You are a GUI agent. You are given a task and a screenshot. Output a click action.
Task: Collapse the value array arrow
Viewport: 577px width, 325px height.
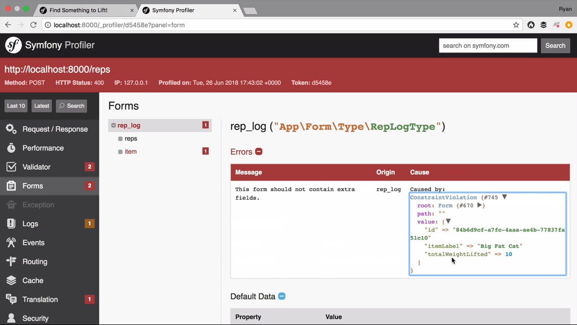pos(448,221)
